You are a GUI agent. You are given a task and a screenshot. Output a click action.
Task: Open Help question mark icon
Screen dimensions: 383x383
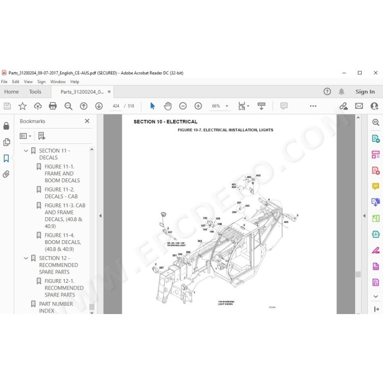click(327, 91)
